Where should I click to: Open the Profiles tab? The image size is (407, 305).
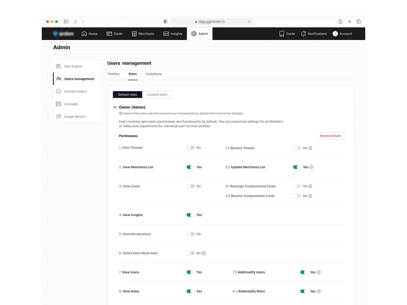[x=114, y=74]
